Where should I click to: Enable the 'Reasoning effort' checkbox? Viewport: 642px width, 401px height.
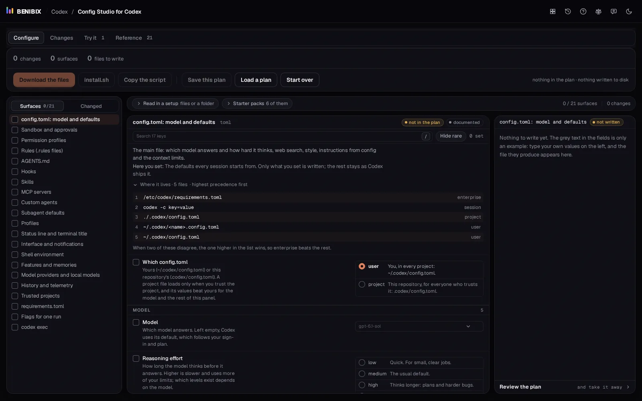click(x=136, y=358)
